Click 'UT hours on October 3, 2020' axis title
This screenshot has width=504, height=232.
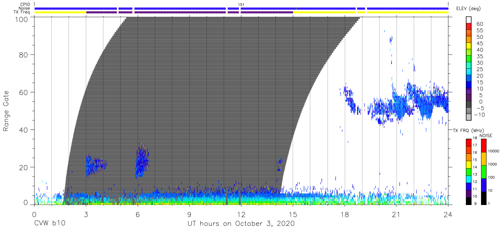coord(241,224)
